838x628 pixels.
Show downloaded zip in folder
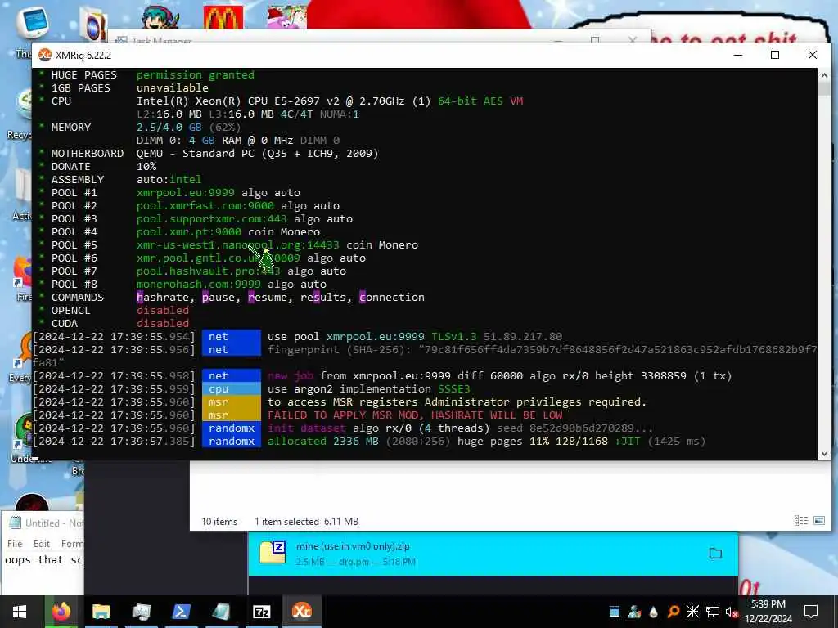715,554
